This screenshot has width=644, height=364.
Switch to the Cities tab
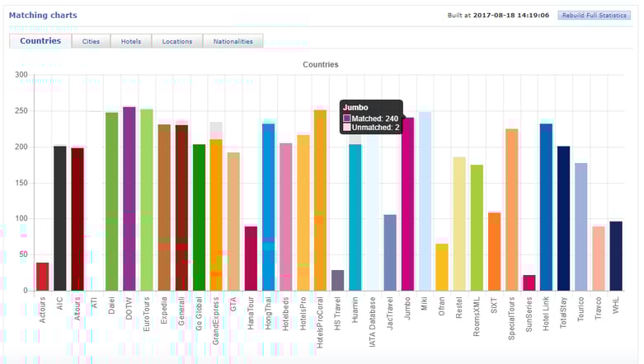tap(91, 41)
